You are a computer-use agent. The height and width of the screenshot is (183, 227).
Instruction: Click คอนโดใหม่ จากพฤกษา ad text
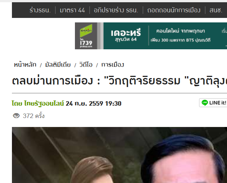(x=180, y=31)
